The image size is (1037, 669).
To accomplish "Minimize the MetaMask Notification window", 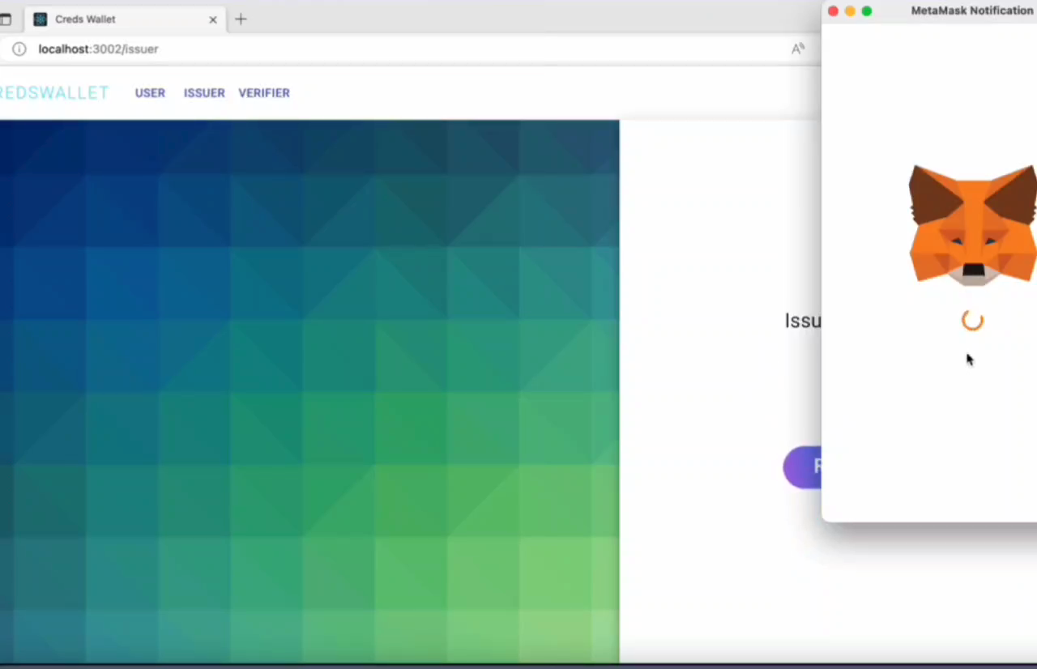I will pos(850,11).
